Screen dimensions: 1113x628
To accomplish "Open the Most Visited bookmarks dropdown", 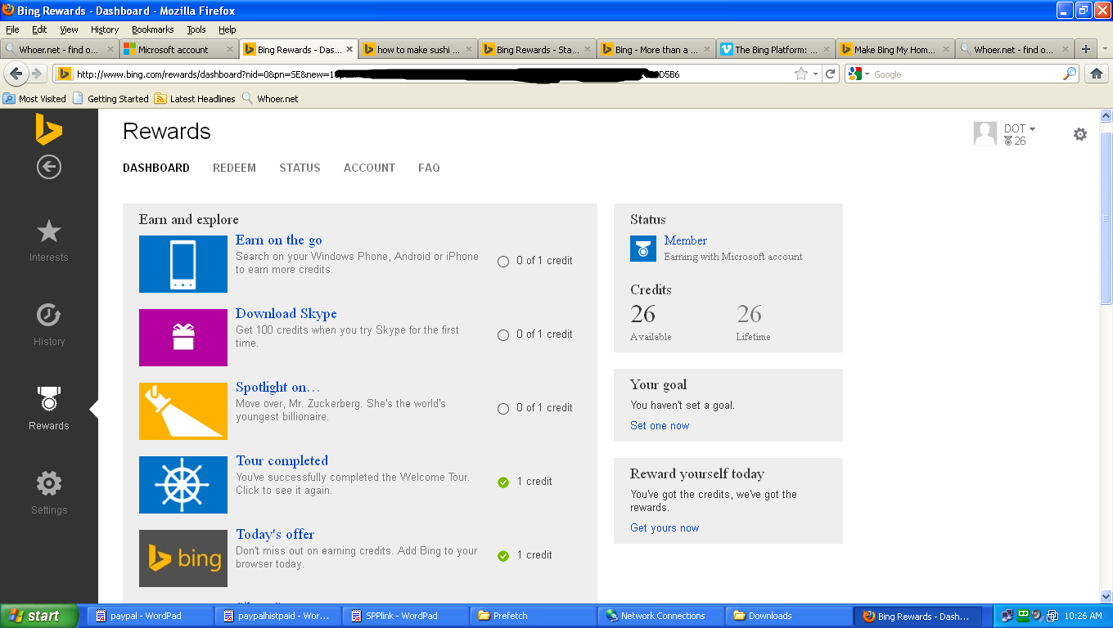I will click(34, 99).
